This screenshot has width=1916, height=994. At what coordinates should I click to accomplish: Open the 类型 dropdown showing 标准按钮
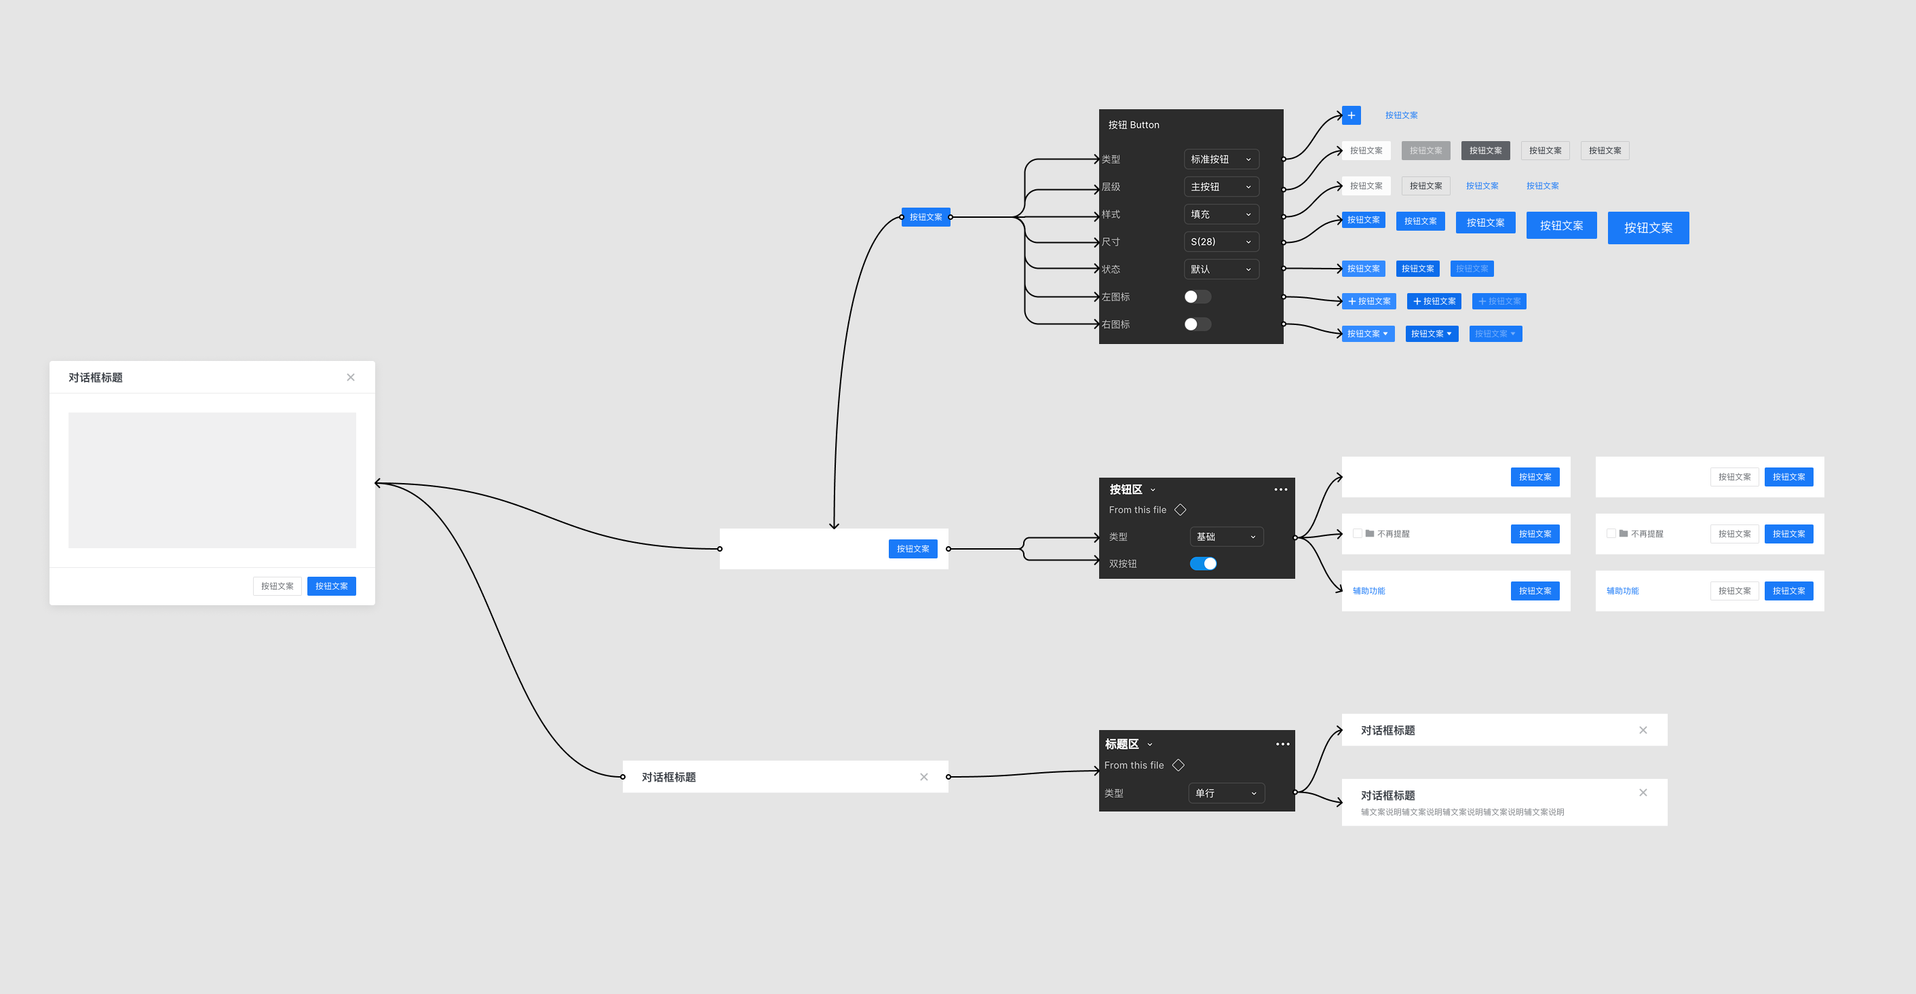pos(1221,159)
